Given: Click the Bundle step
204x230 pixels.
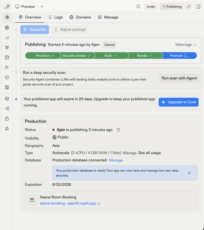Looking at the screenshot, I should coord(145,56).
